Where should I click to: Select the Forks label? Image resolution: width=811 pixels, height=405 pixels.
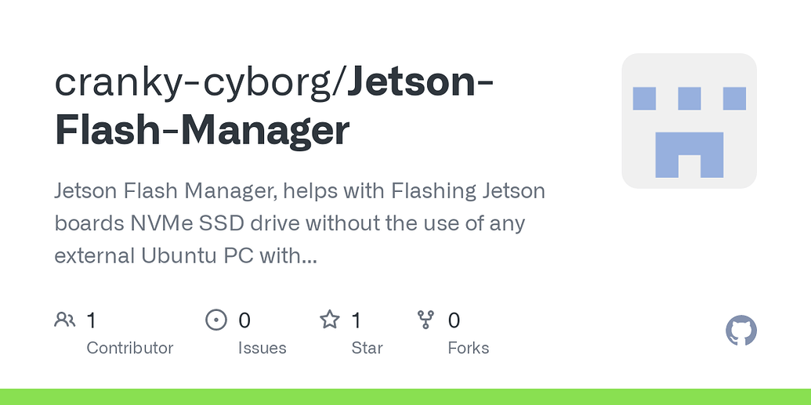(469, 348)
